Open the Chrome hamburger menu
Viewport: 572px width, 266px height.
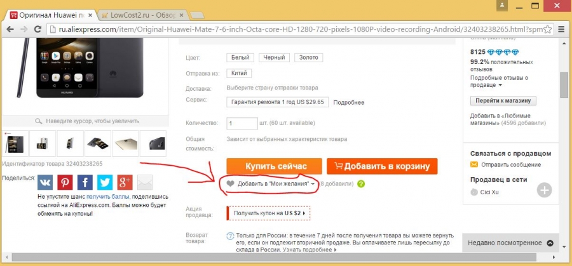(x=561, y=29)
